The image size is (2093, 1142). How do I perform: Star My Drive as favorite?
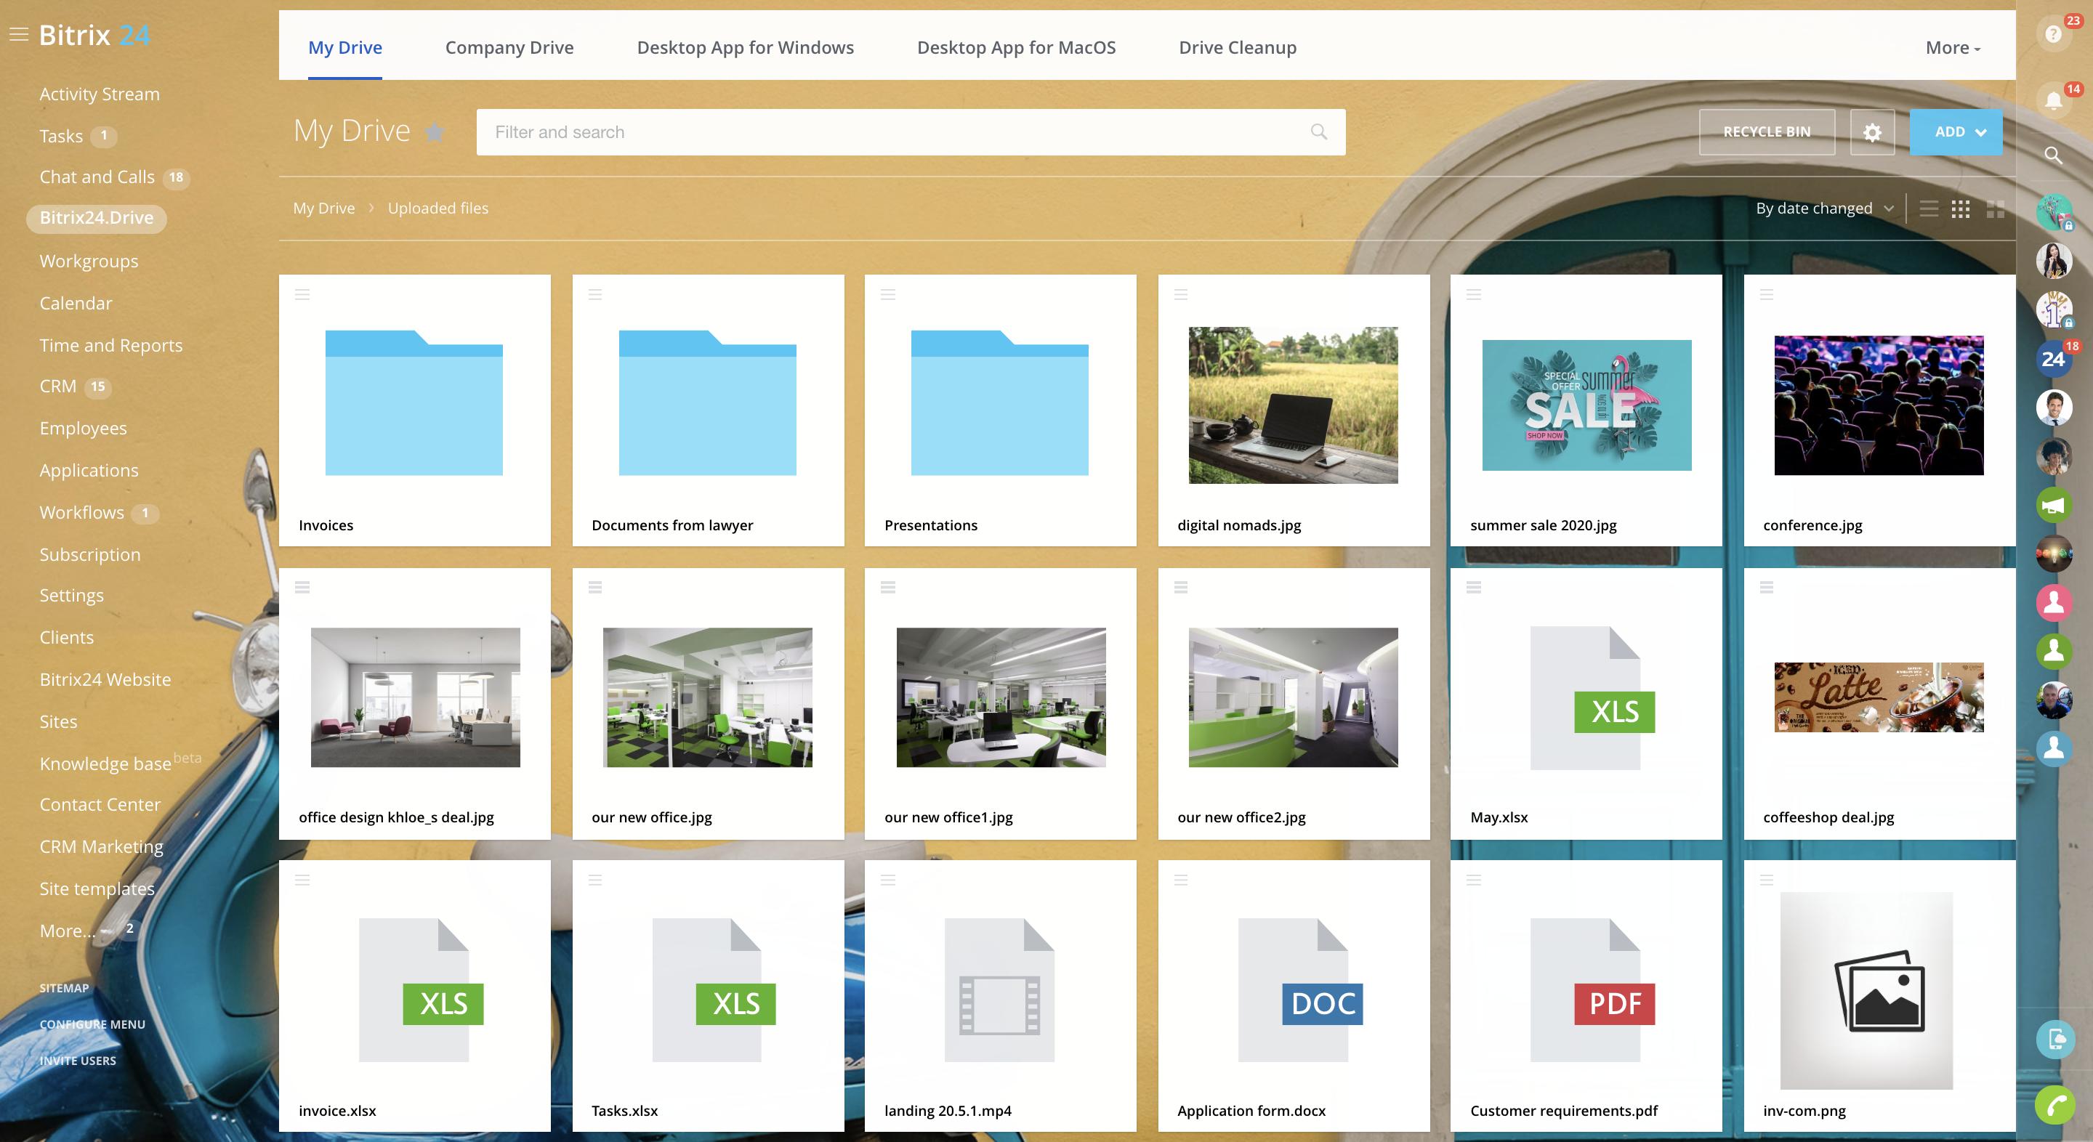click(x=435, y=131)
